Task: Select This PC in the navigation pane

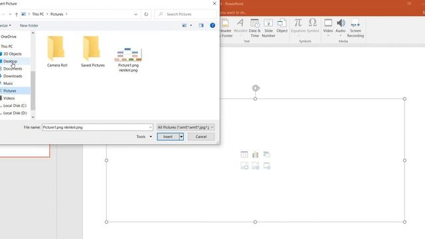Action: coord(7,46)
